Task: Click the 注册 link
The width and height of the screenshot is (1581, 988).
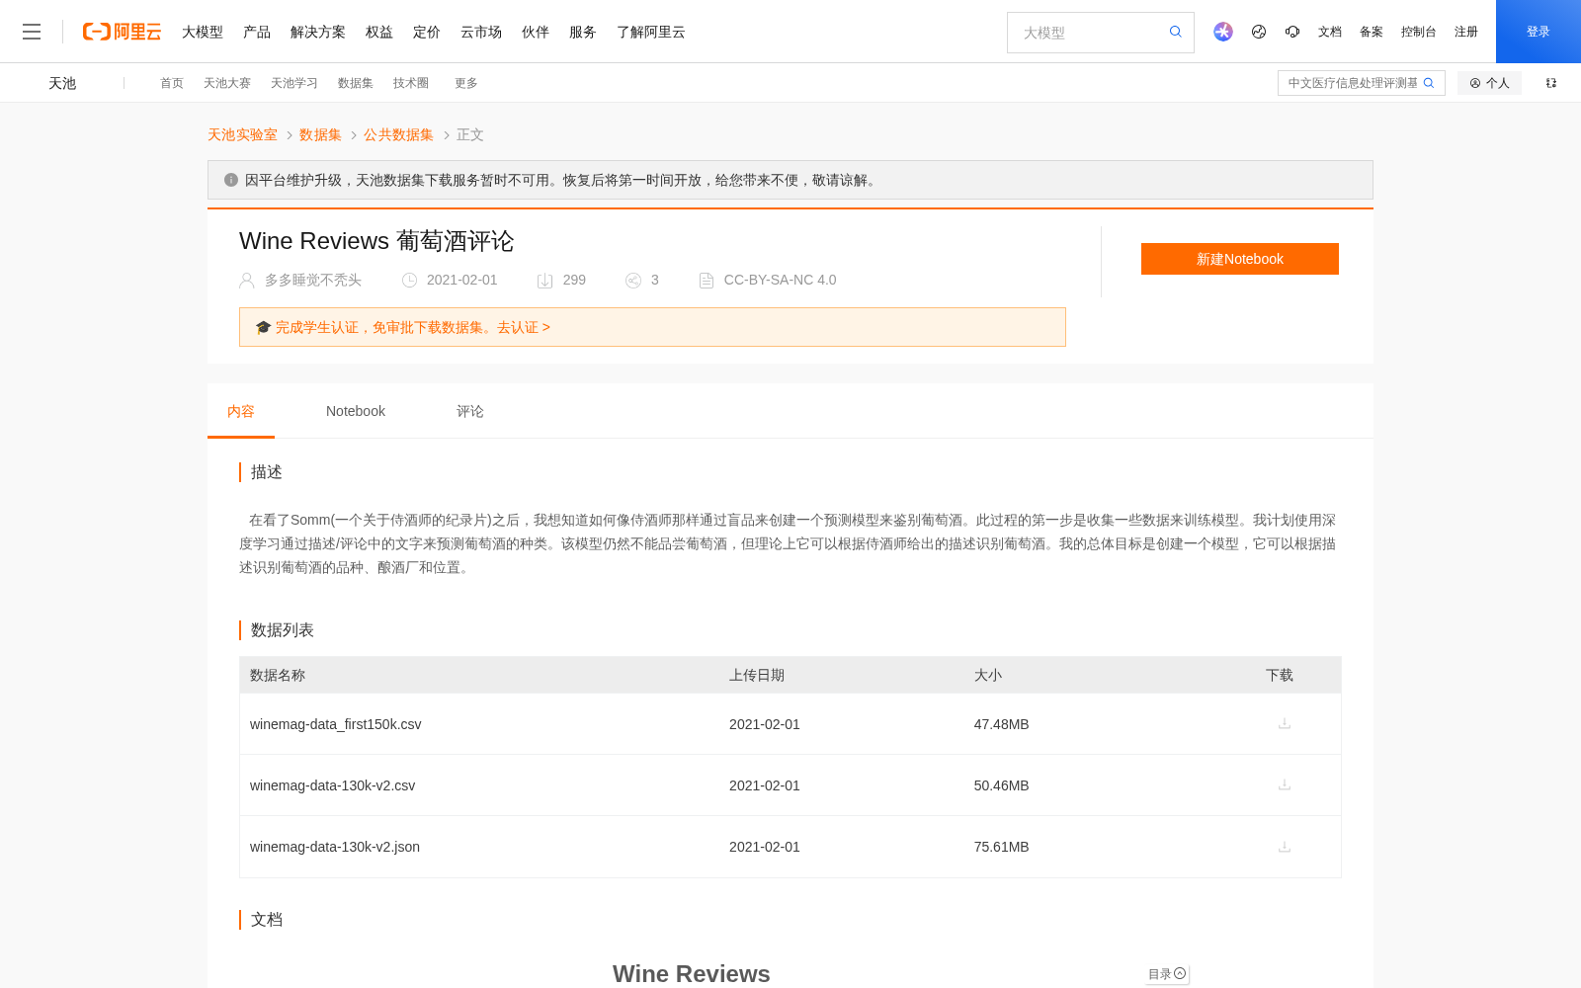Action: coord(1466,32)
